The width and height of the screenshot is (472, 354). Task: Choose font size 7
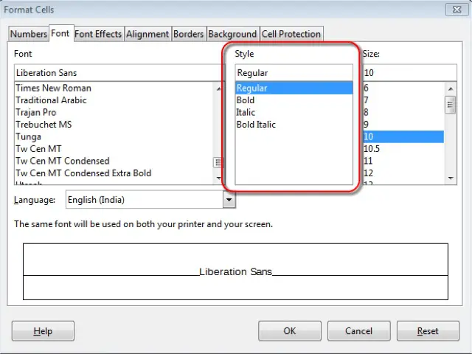tap(403, 100)
